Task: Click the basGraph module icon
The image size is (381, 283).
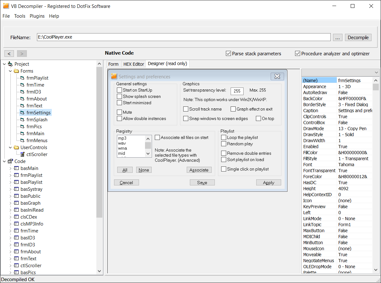Action: point(16,203)
